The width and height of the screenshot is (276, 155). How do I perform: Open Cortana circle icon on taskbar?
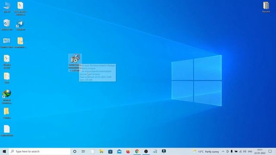[x=75, y=151]
